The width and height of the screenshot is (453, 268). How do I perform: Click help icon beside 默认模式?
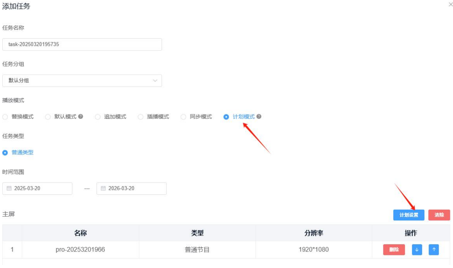(81, 116)
